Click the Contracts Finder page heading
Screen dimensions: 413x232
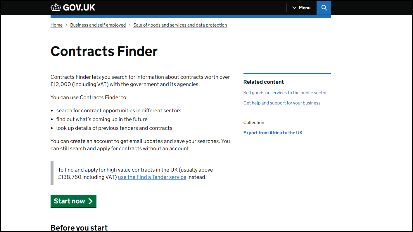click(104, 51)
